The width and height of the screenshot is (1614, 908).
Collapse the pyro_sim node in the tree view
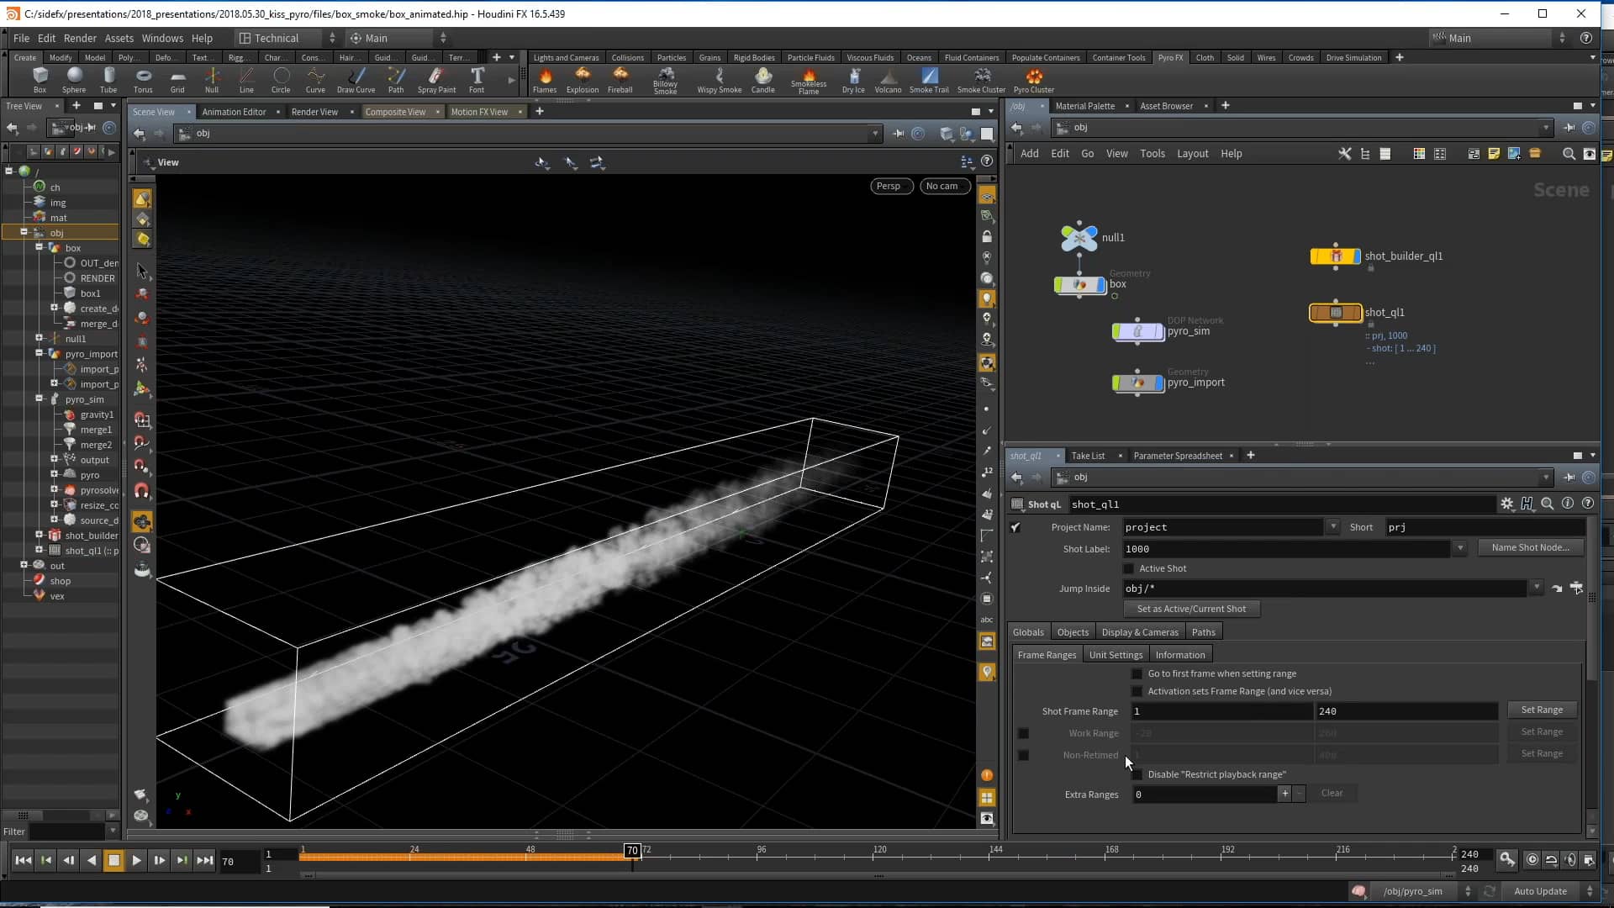pos(39,399)
